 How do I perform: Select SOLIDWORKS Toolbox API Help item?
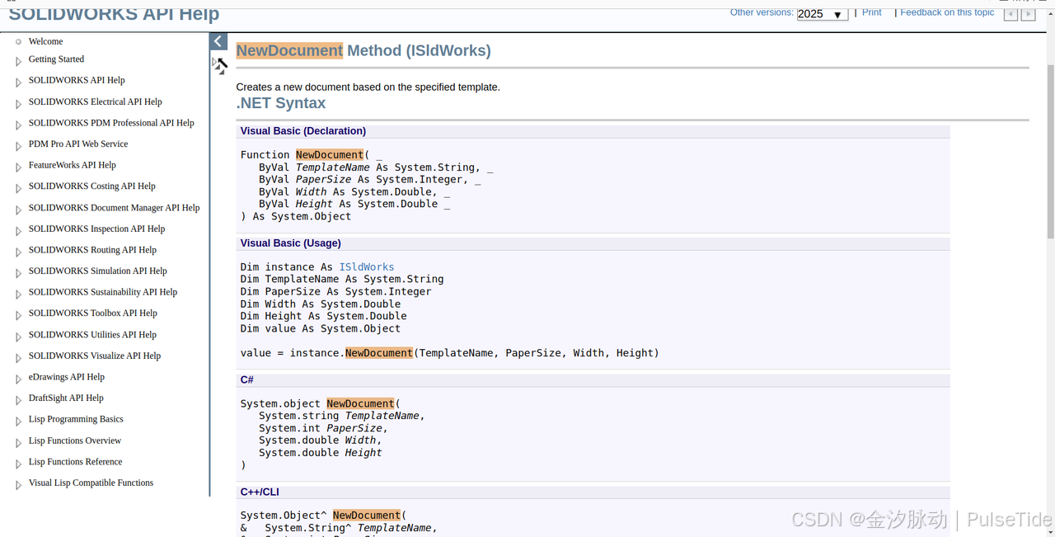[x=92, y=313]
